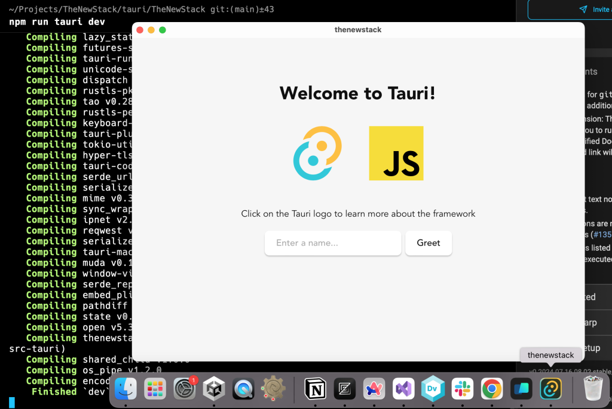The image size is (612, 409).
Task: Click the Greet button
Action: (429, 243)
